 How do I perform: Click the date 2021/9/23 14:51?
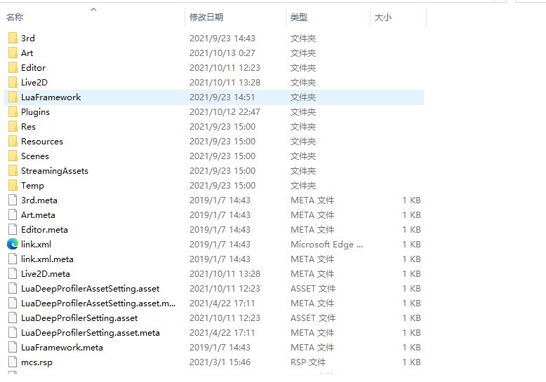(222, 97)
